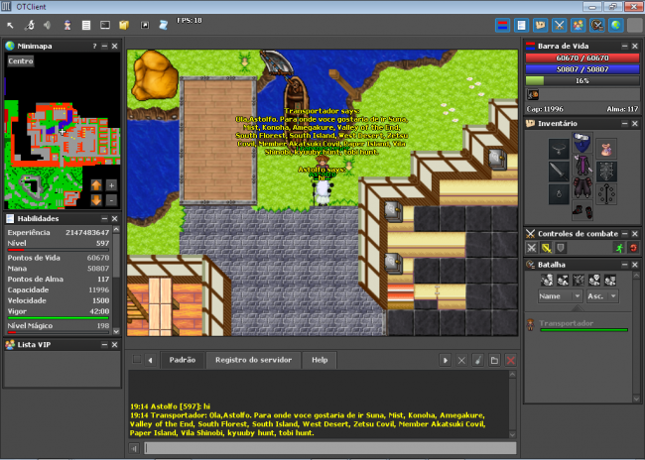Toggle the combat controls window button

pyautogui.click(x=559, y=26)
